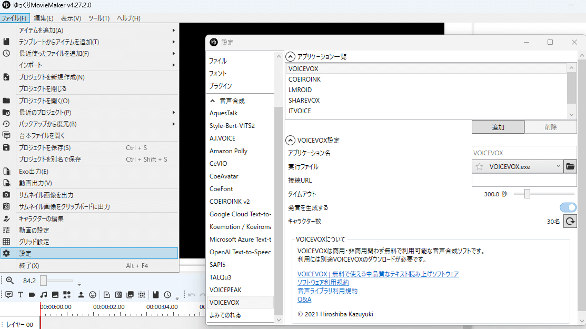Open the 音声ライブラリ利用規約 link
The width and height of the screenshot is (586, 329).
click(327, 291)
